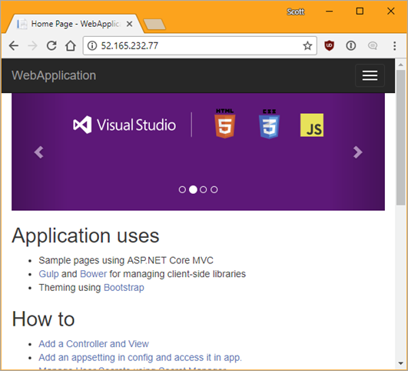Open a new tab with the blank tab button
Image resolution: width=408 pixels, height=371 pixels.
tap(154, 25)
